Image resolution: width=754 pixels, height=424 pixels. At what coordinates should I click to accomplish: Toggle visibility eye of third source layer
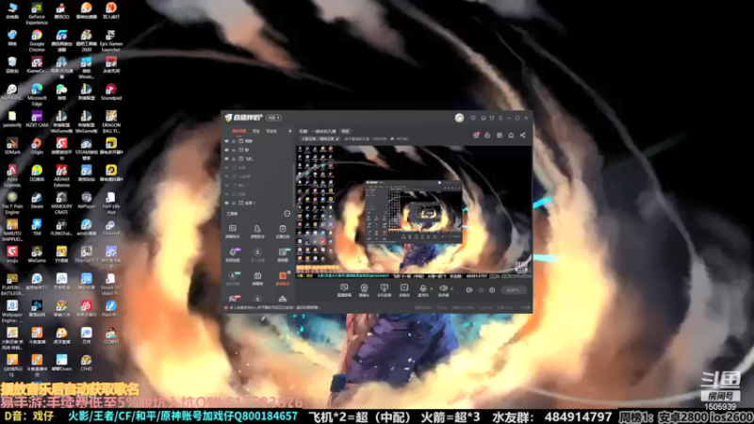coord(226,158)
